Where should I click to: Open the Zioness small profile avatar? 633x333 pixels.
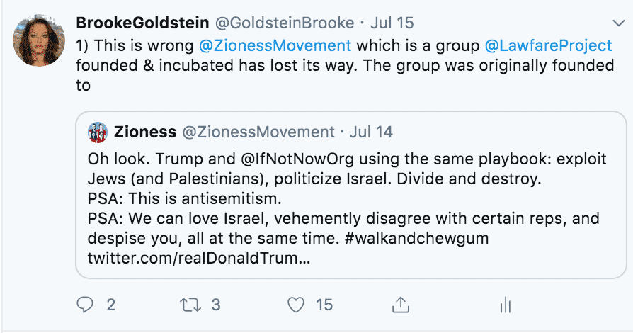[x=98, y=132]
